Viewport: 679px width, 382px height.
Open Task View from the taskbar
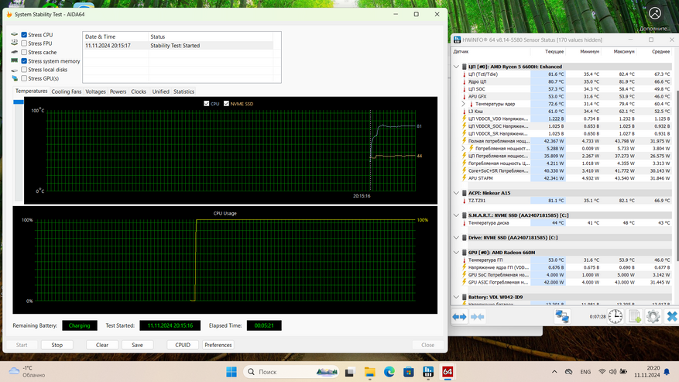pos(349,372)
